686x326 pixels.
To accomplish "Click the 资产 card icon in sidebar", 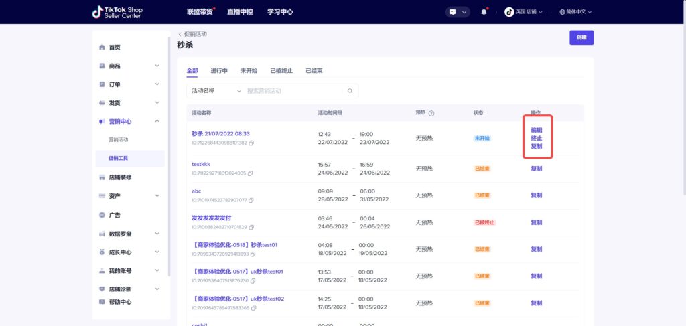I will tap(102, 196).
